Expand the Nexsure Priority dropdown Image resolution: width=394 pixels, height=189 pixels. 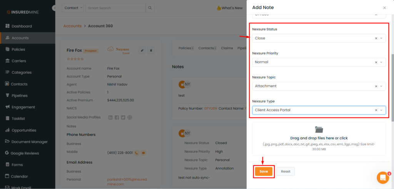pyautogui.click(x=381, y=62)
